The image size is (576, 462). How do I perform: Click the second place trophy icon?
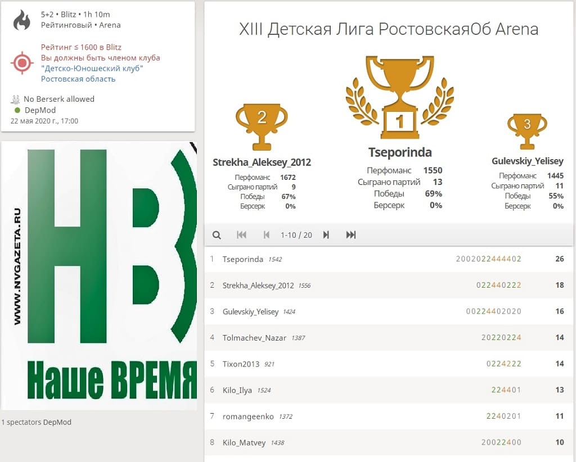coord(262,126)
